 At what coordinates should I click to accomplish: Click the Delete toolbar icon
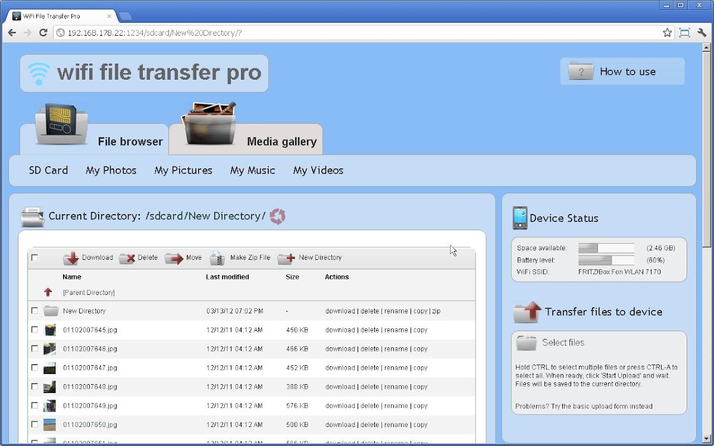click(x=127, y=258)
